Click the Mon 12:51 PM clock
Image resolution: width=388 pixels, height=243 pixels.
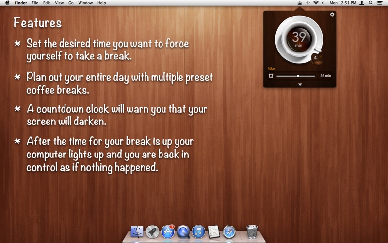[x=343, y=3]
